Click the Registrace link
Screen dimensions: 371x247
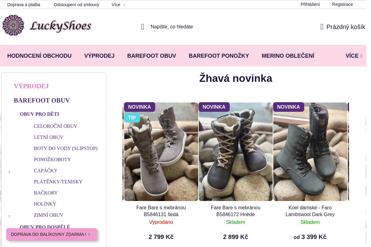click(x=343, y=4)
